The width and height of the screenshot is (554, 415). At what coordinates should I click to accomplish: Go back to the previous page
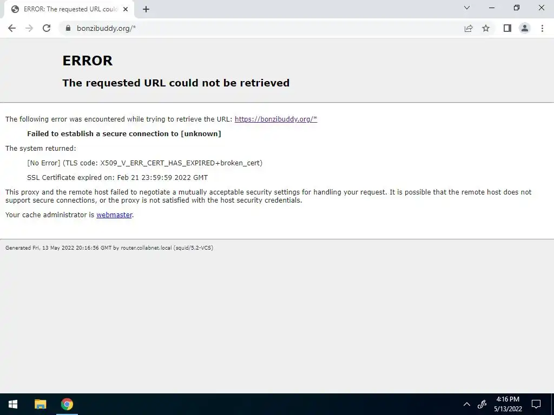pyautogui.click(x=12, y=28)
